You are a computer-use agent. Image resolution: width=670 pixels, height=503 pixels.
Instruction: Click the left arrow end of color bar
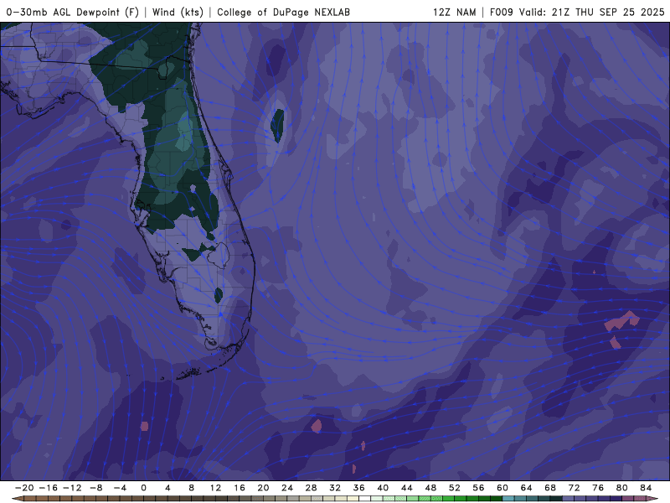pos(17,499)
